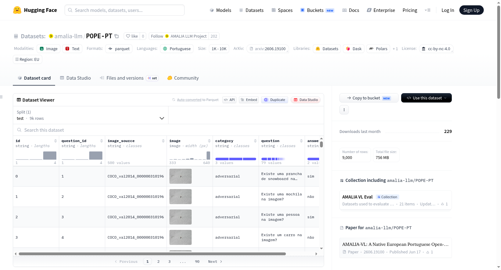Sort the image_source column
Viewport: 501px width, 270px height.
click(163, 141)
